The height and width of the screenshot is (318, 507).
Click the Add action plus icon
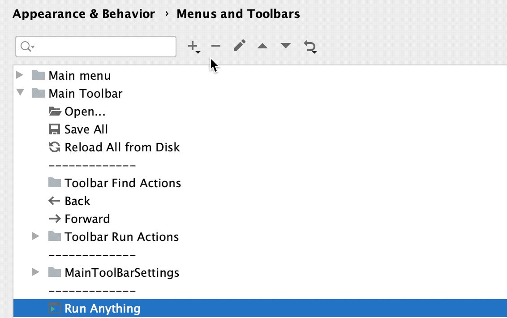[193, 45]
